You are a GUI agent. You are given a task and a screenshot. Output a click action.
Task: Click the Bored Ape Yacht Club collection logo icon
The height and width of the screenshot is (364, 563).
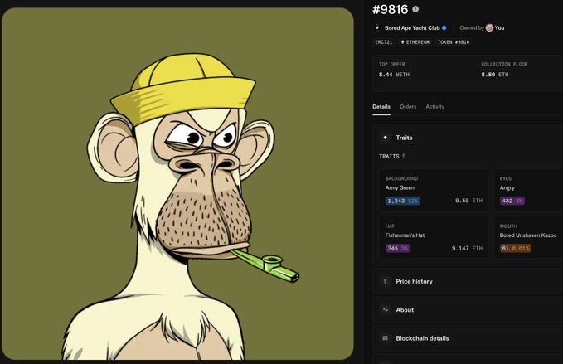(x=377, y=27)
